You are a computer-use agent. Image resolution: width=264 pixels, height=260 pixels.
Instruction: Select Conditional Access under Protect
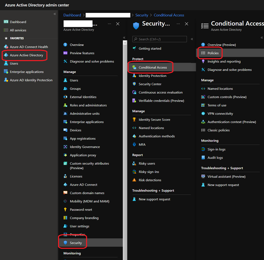pos(153,67)
